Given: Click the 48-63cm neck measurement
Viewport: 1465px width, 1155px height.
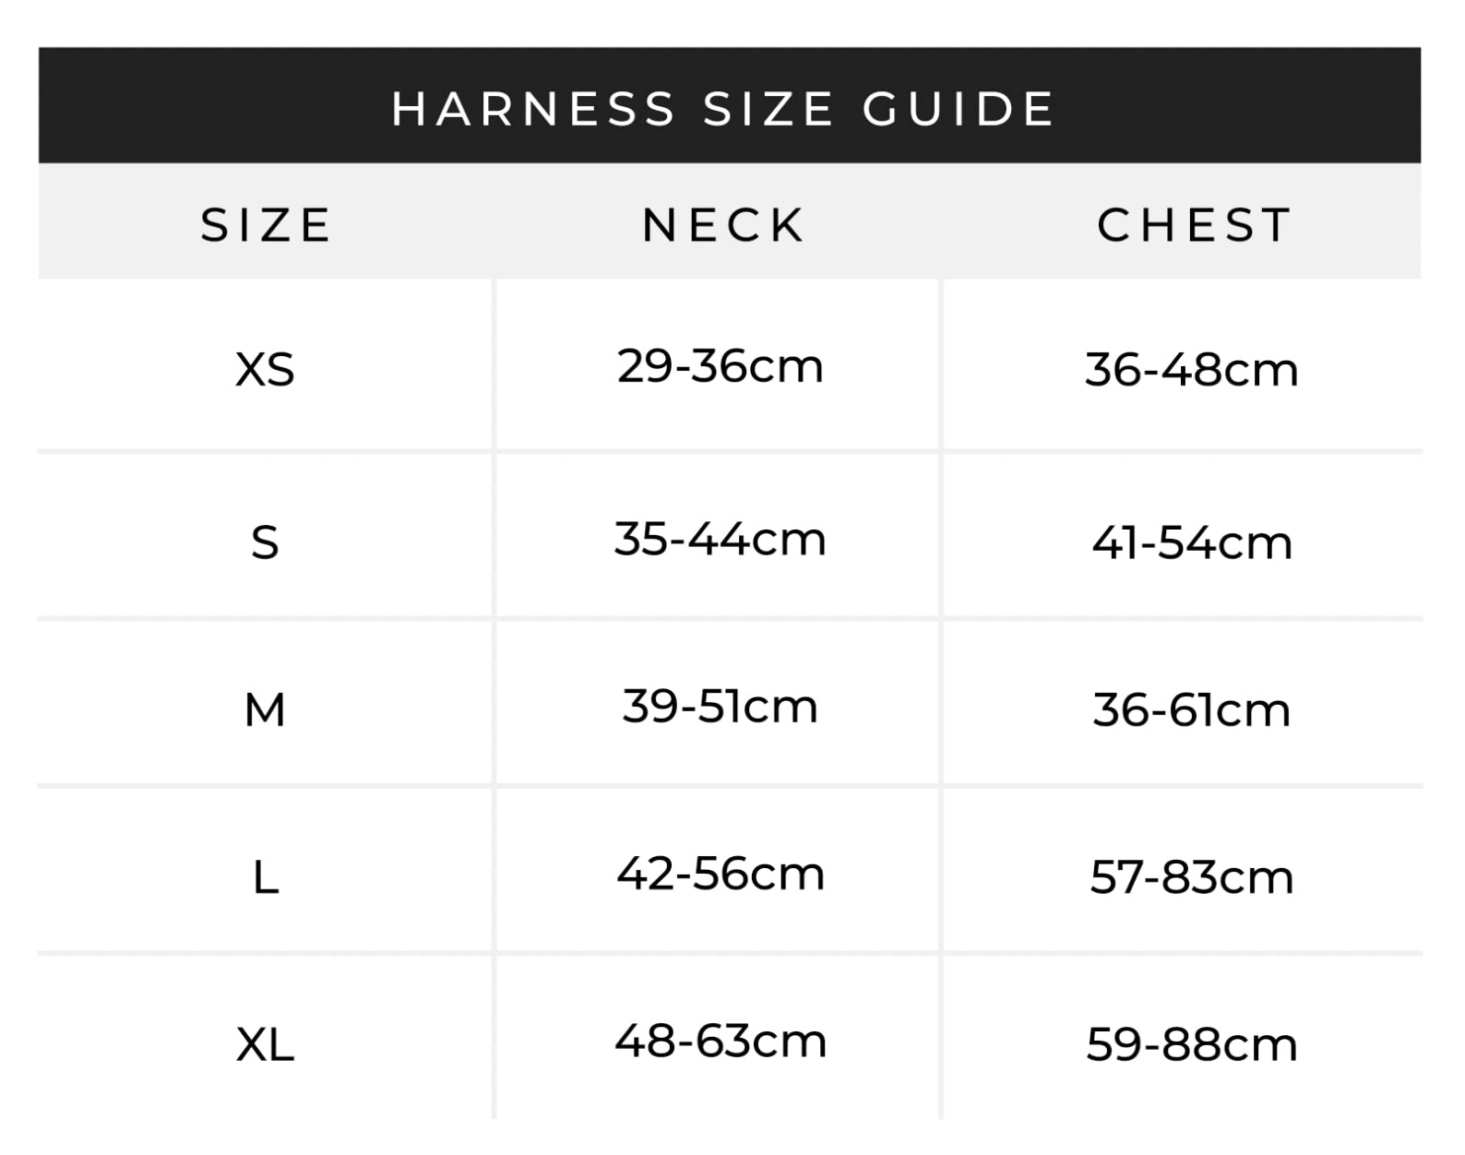Looking at the screenshot, I should pyautogui.click(x=720, y=1042).
